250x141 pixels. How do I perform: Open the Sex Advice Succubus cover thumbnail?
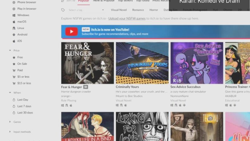coord(197,63)
